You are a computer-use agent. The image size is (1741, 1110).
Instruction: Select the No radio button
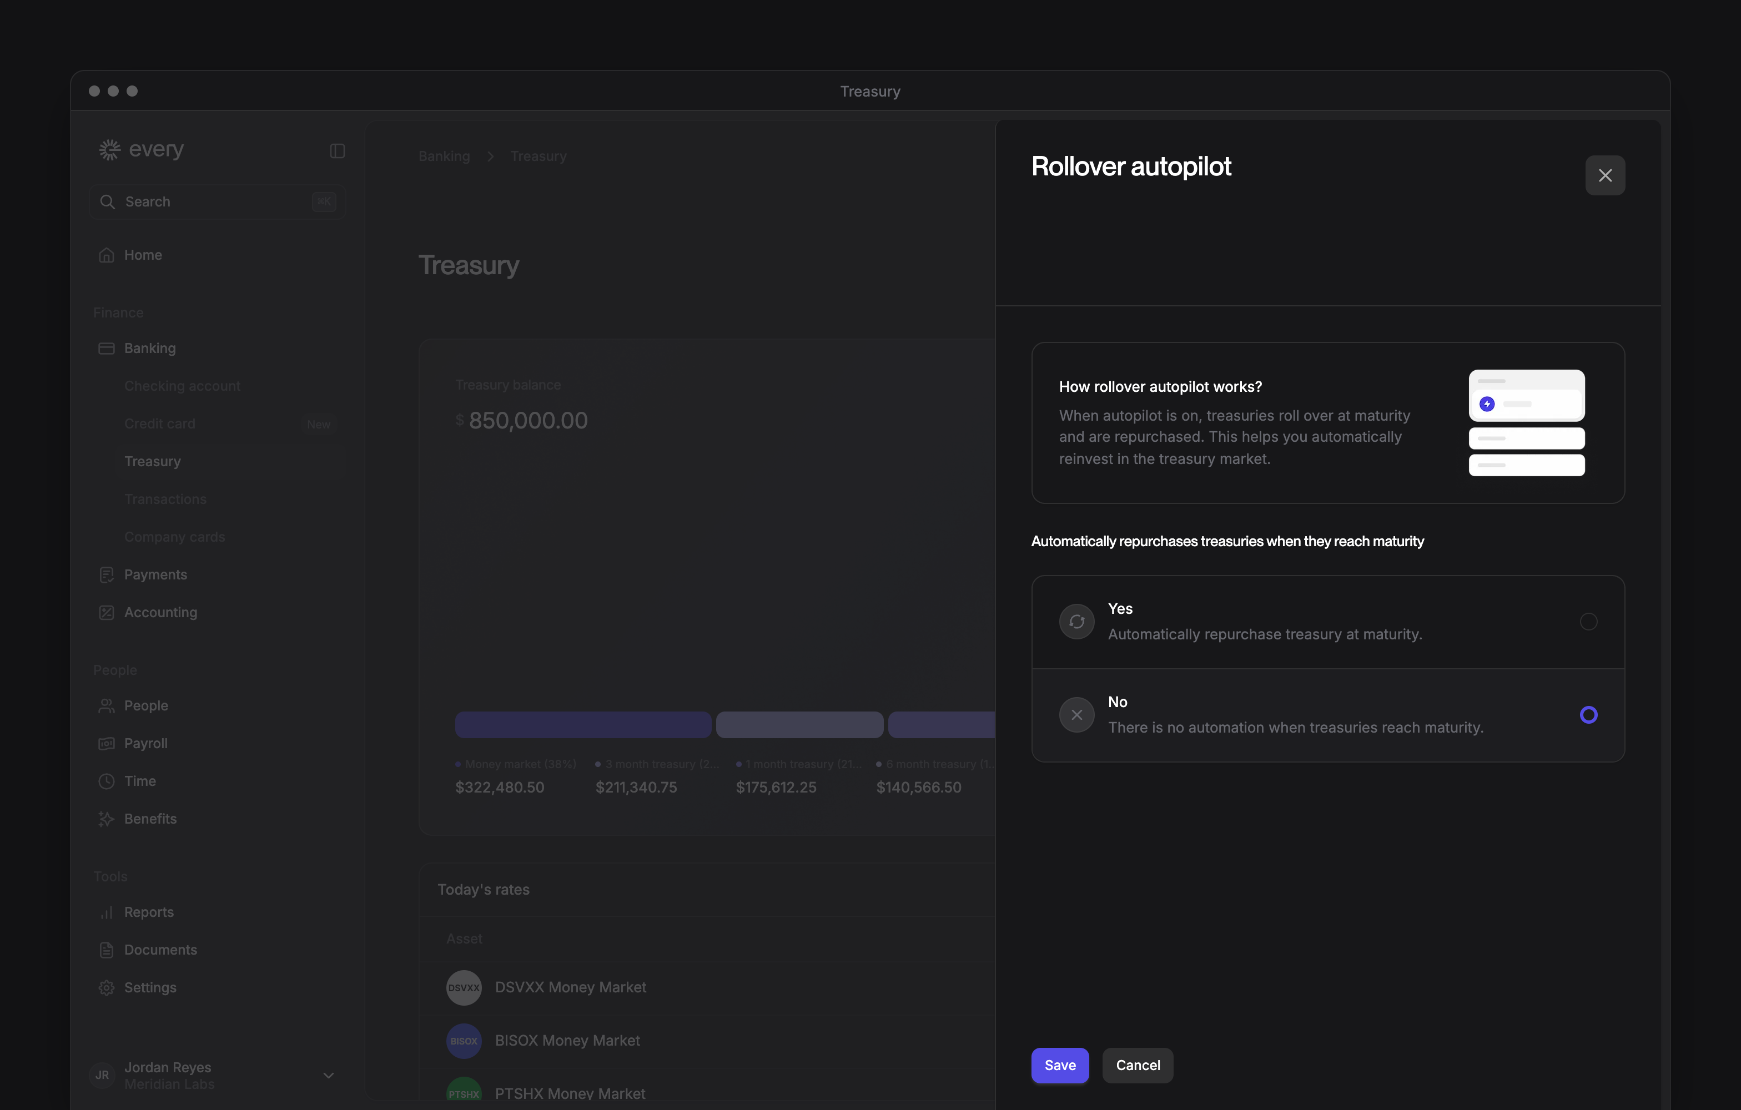(x=1588, y=715)
